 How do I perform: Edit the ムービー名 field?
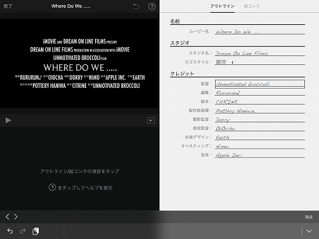click(x=260, y=31)
